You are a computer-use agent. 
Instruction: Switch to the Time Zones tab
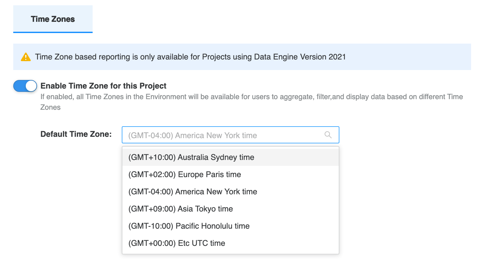53,19
